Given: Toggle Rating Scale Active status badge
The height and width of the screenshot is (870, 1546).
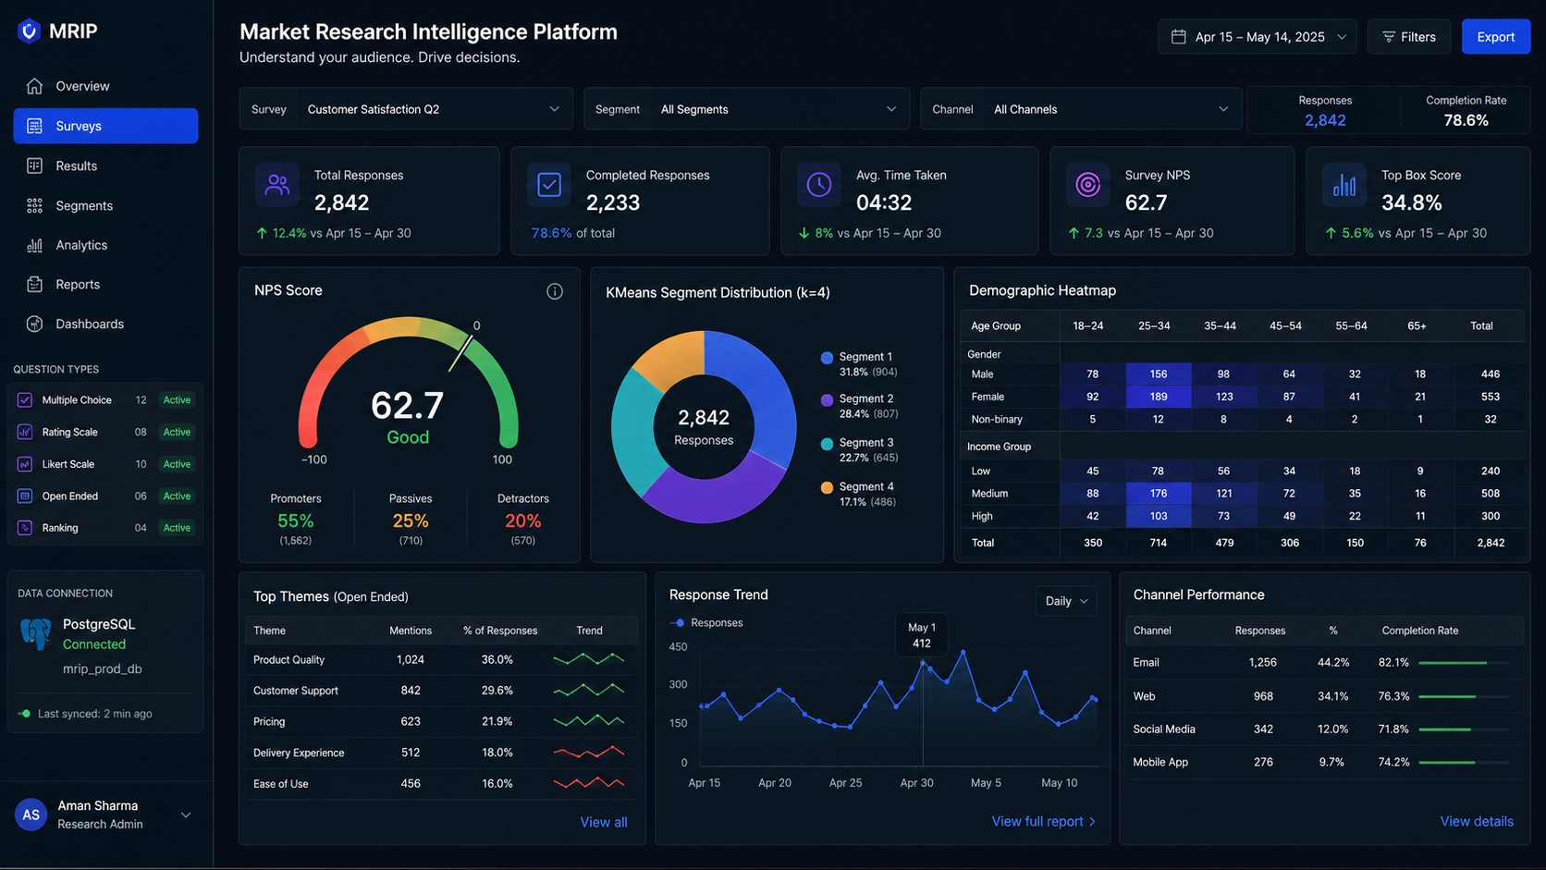Looking at the screenshot, I should 177,432.
